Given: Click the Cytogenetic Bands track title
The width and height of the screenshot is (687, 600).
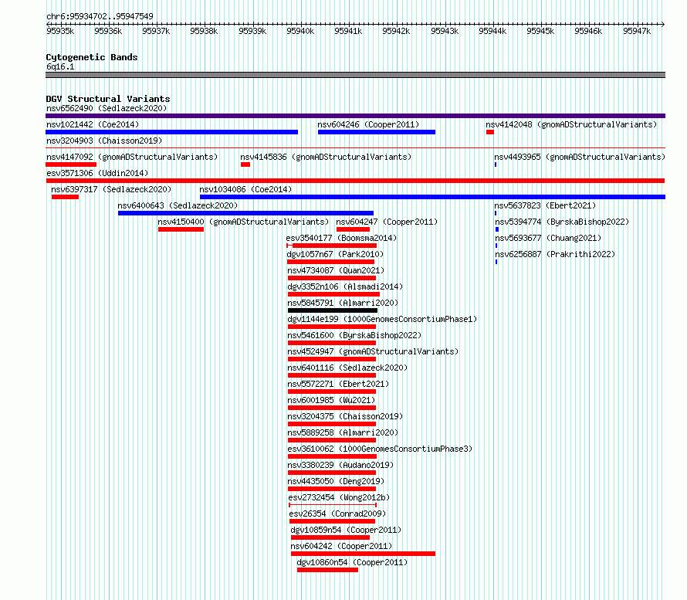Looking at the screenshot, I should coord(92,57).
